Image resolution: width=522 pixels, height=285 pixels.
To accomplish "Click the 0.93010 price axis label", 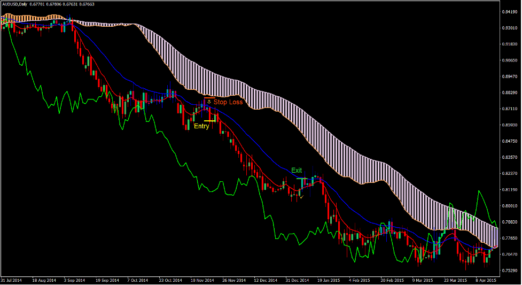I will pyautogui.click(x=509, y=28).
